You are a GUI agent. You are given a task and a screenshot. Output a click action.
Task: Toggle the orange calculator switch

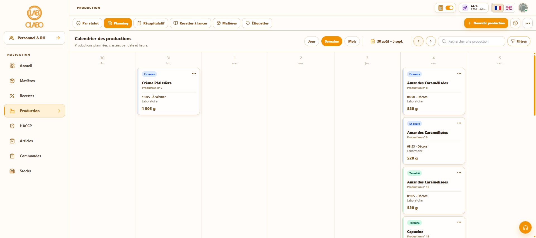[449, 8]
